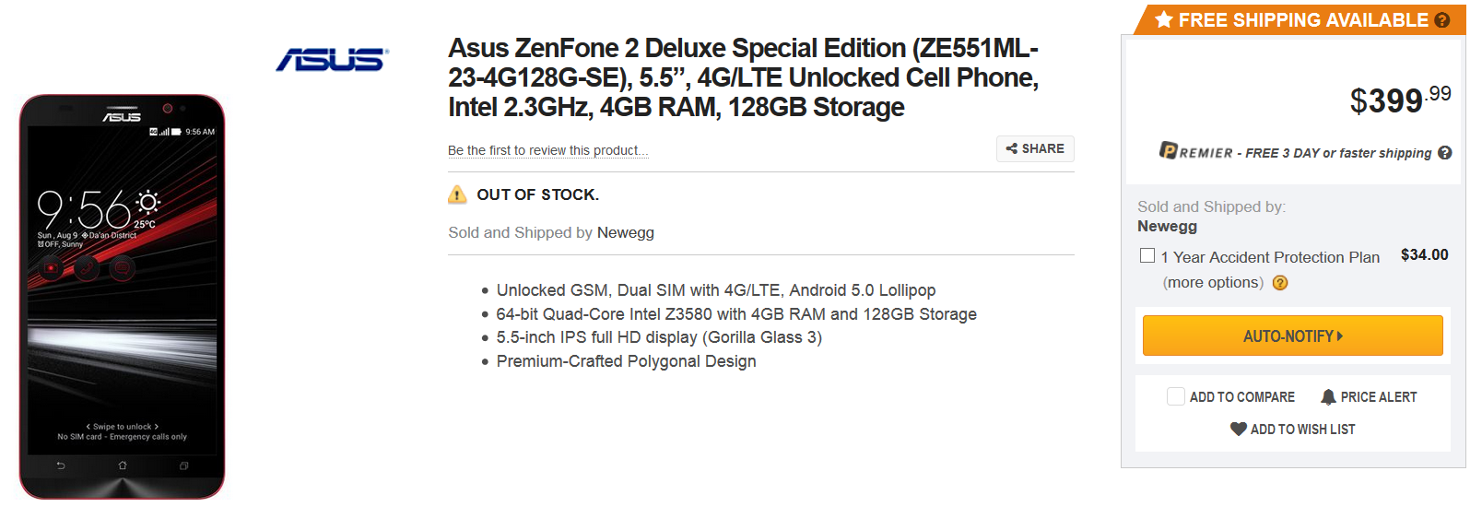Click Add to Wish List text
1482x518 pixels.
tap(1302, 430)
